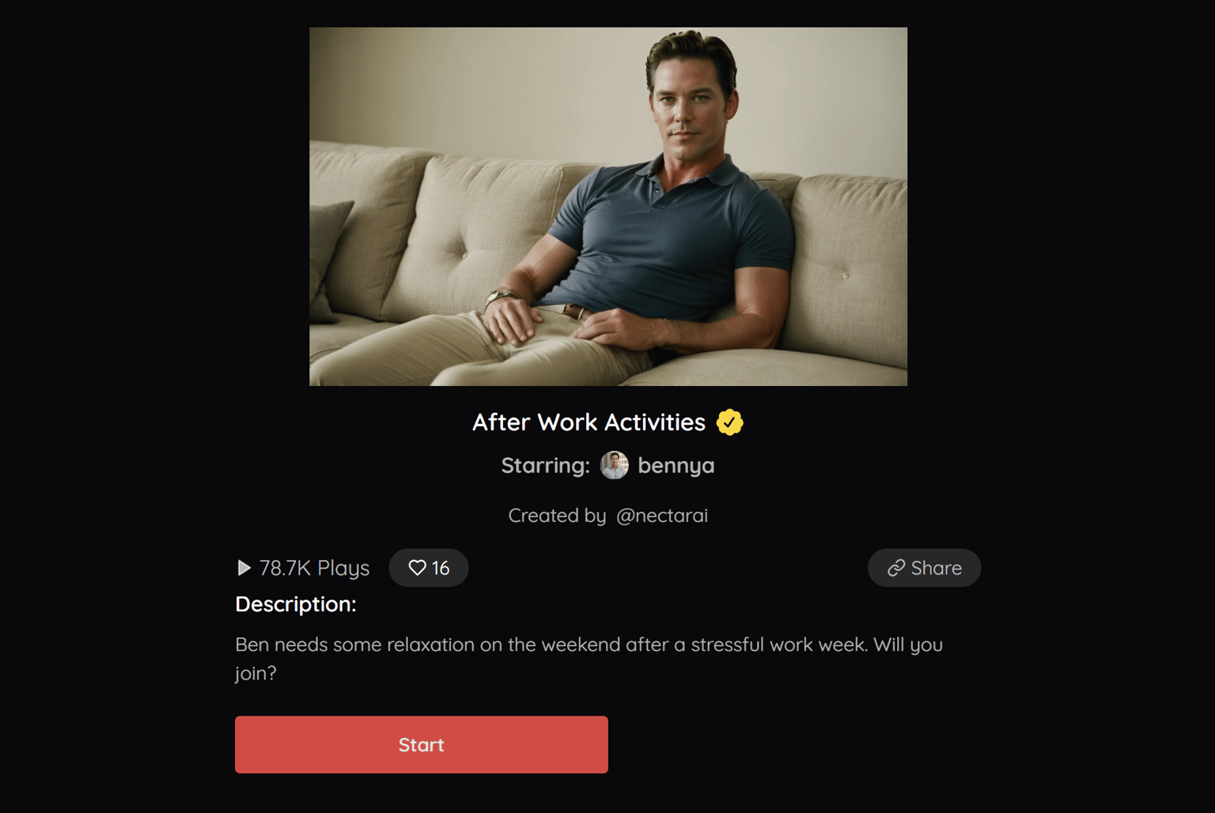Click the Starring label text
The image size is (1215, 813).
tap(546, 466)
